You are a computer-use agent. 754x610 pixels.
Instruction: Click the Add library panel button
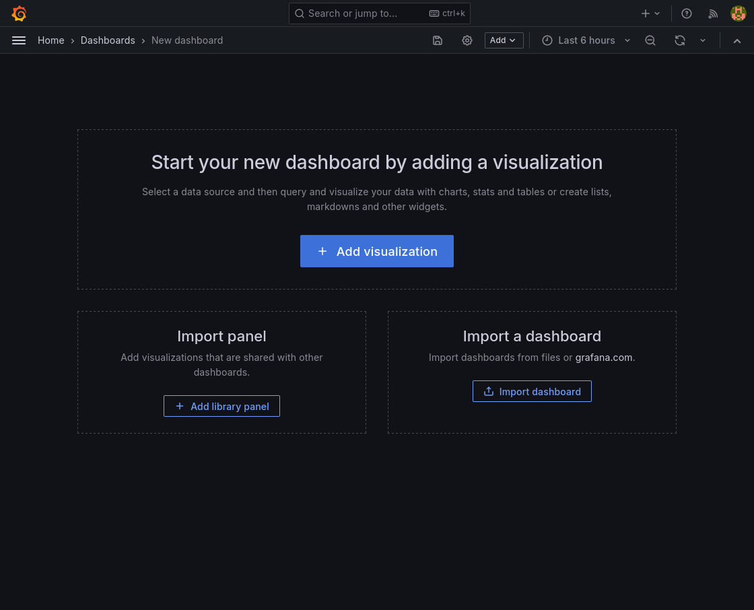(x=221, y=406)
